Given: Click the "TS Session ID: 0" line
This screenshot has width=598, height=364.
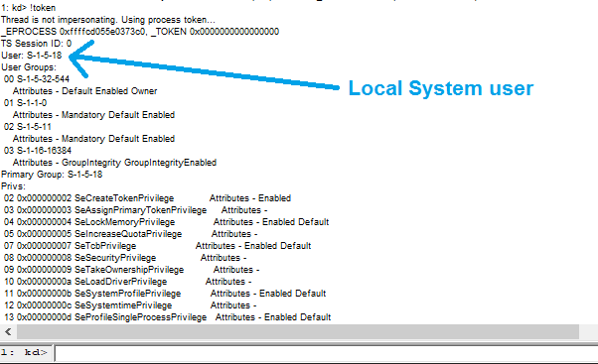Looking at the screenshot, I should pyautogui.click(x=36, y=44).
